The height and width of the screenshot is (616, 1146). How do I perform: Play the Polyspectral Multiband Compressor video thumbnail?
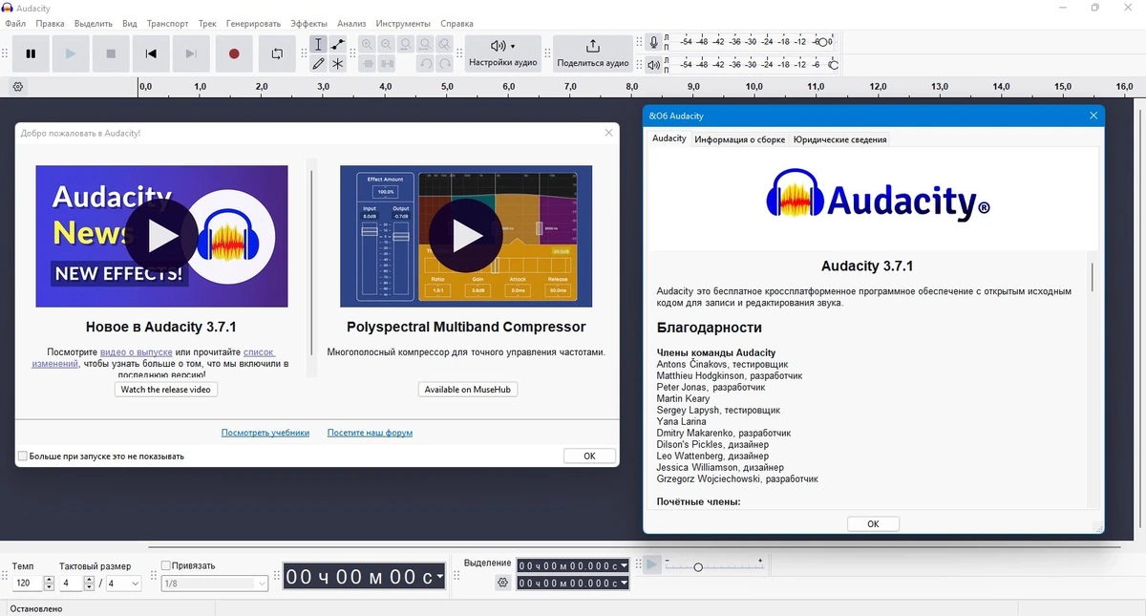[x=466, y=236]
